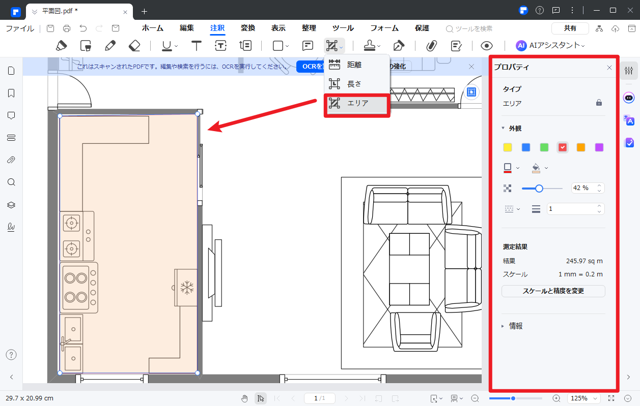Open the 125% zoom level dropdown
Image resolution: width=640 pixels, height=406 pixels.
[582, 398]
